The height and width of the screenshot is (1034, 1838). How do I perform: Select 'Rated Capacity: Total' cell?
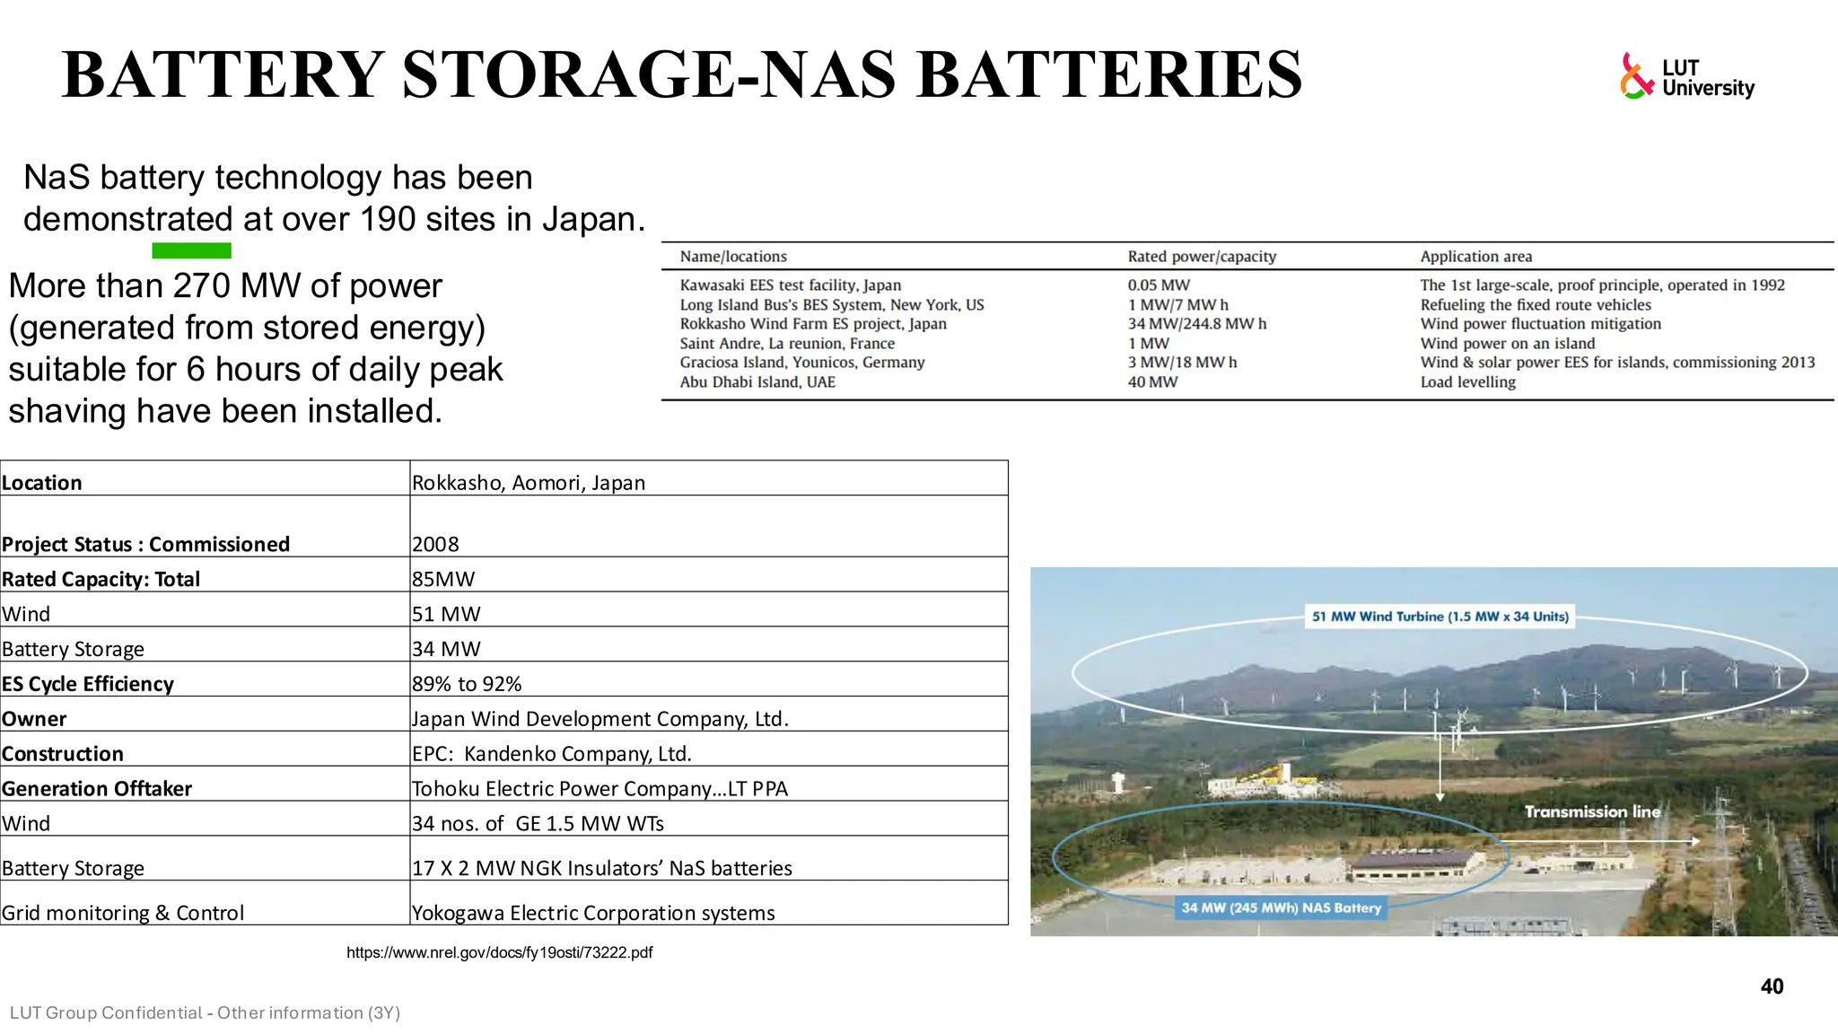pos(205,574)
